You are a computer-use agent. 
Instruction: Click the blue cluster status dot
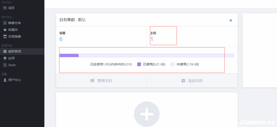click(x=231, y=20)
